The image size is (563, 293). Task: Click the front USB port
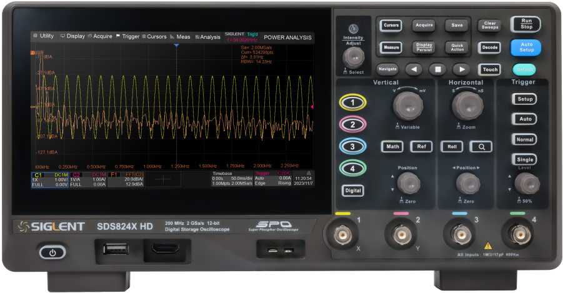116,249
